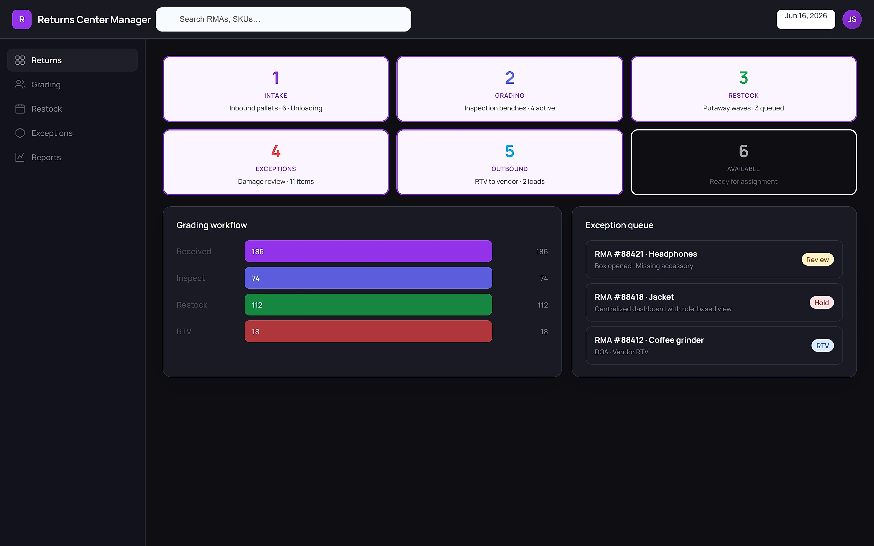
Task: Click the Returns grid icon in sidebar
Action: 20,60
